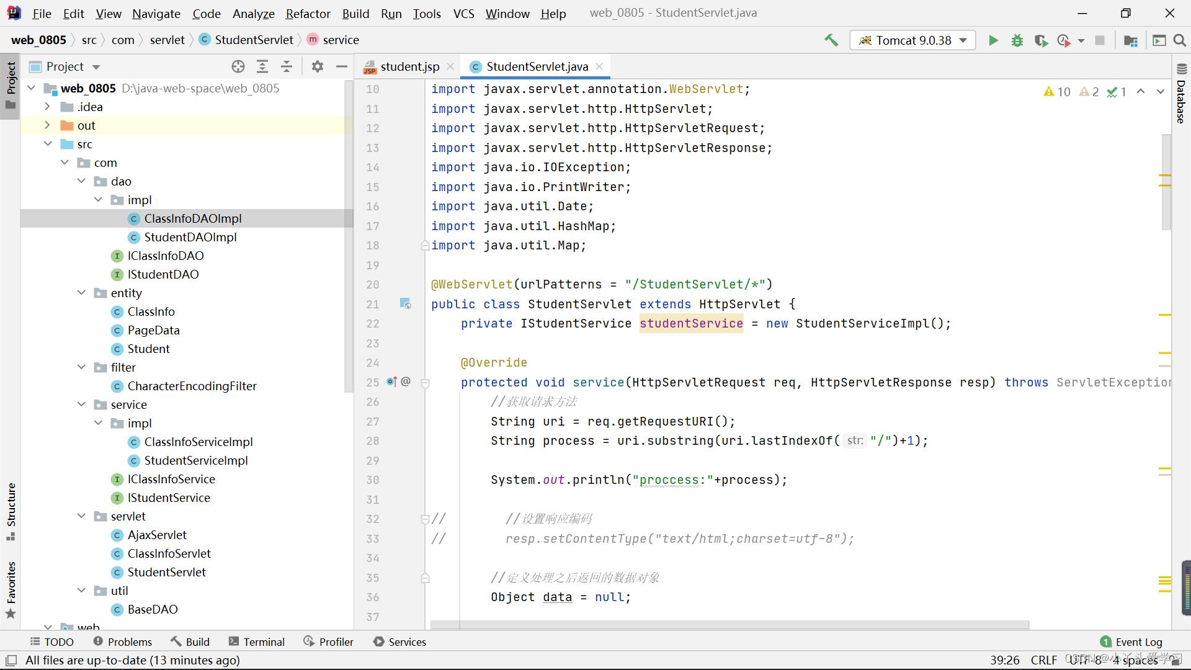Screen dimensions: 1191x670
Task: Select StudentServiceImpl in project tree
Action: pos(196,460)
